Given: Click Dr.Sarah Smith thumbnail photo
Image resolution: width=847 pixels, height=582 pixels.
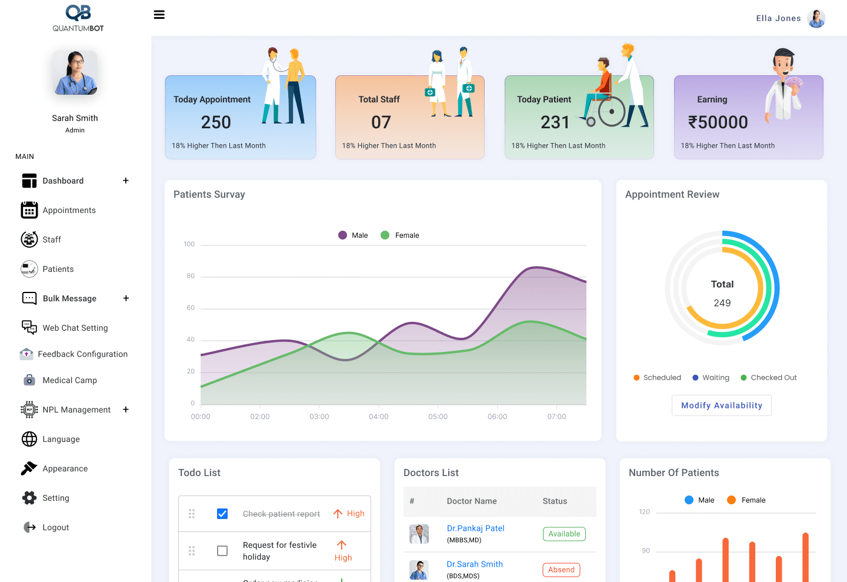Looking at the screenshot, I should pos(419,570).
